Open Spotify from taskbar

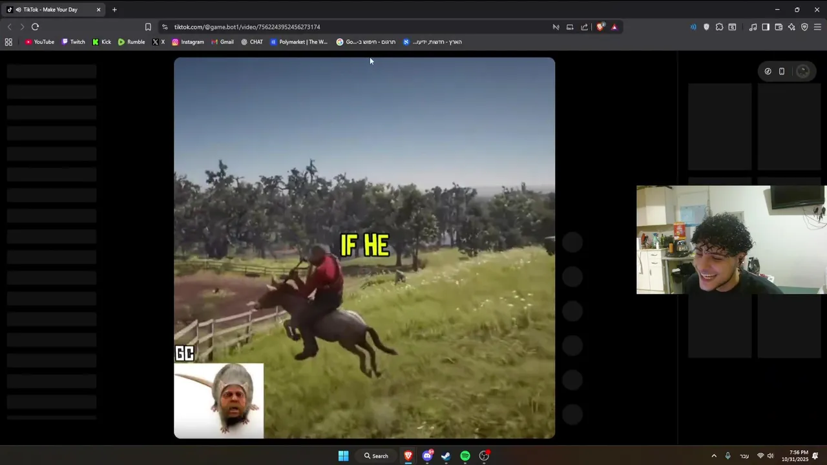click(x=465, y=456)
